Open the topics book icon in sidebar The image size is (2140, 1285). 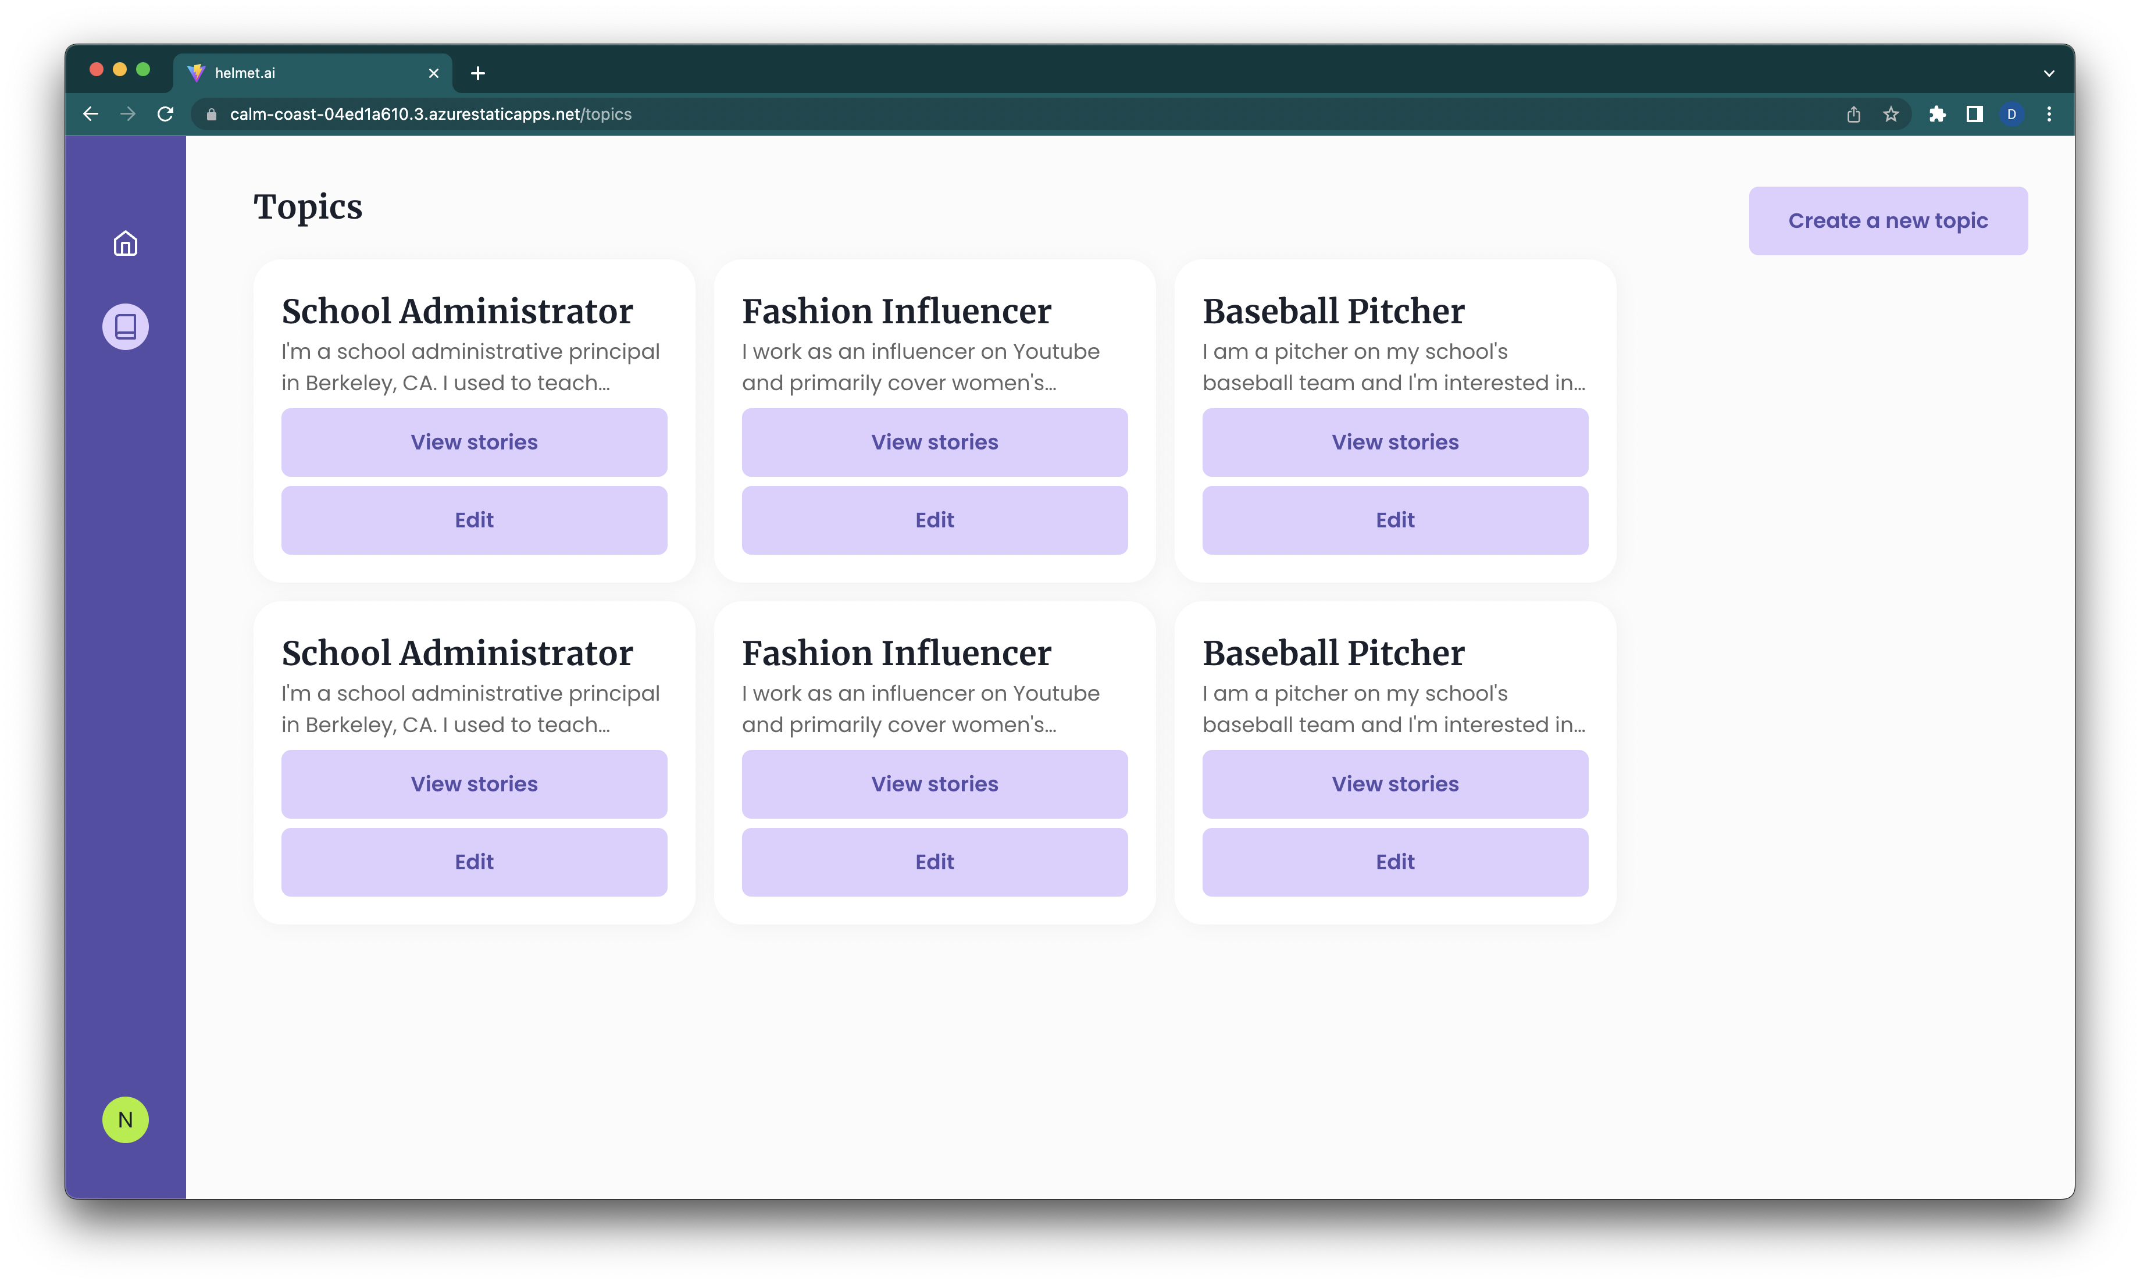[126, 326]
